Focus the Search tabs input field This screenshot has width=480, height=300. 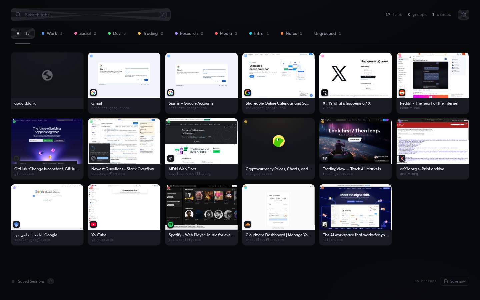tap(87, 15)
